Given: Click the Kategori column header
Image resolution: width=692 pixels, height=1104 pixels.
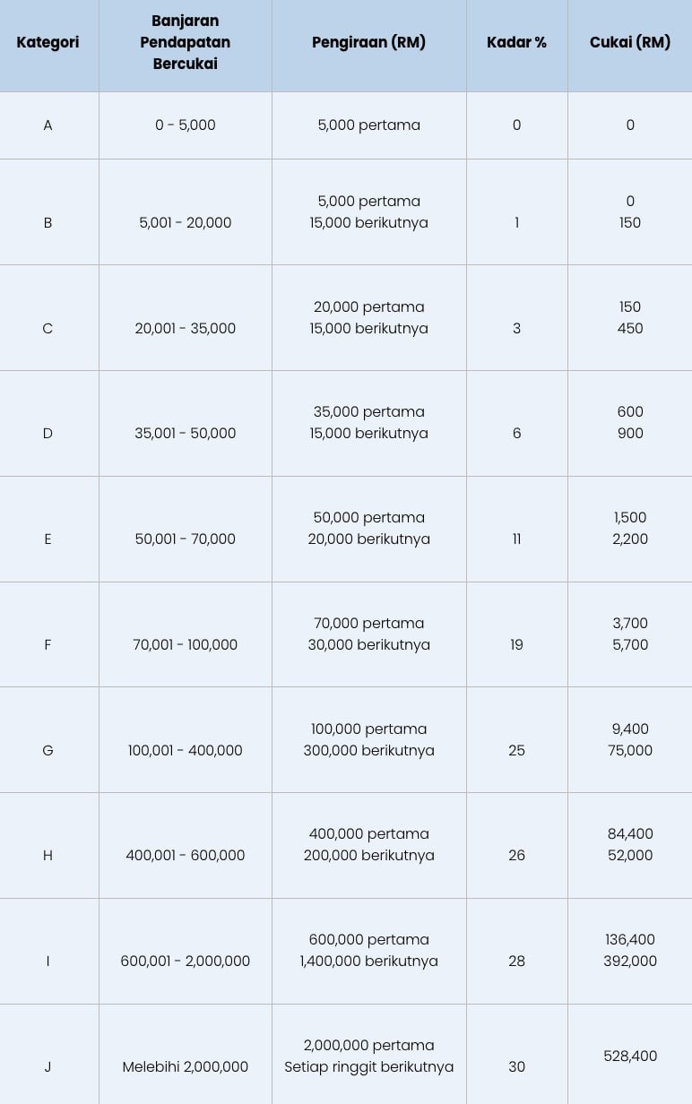Looking at the screenshot, I should pyautogui.click(x=48, y=42).
